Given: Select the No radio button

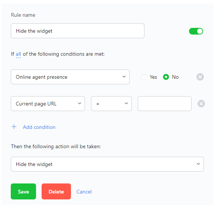Looking at the screenshot, I should pos(166,77).
